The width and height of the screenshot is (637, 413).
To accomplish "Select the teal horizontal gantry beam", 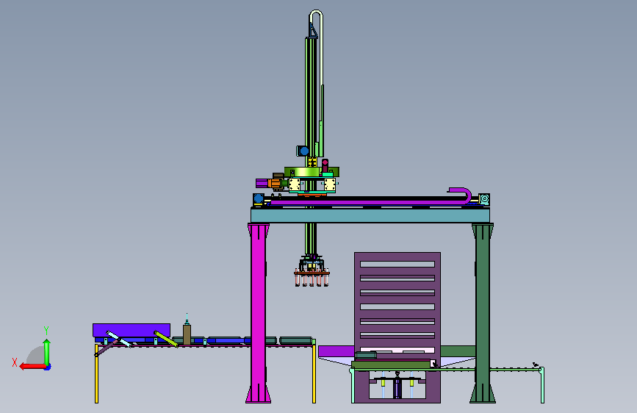I will click(x=370, y=215).
